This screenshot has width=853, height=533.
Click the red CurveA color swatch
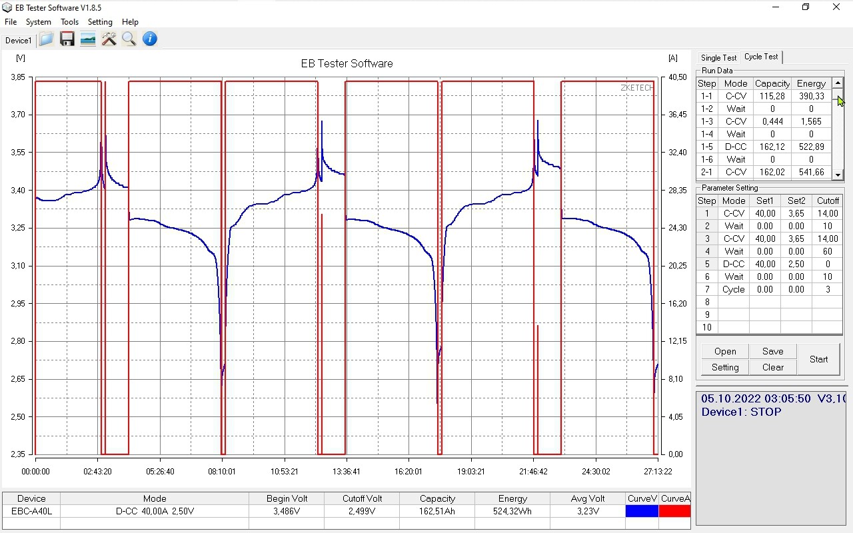pos(674,511)
